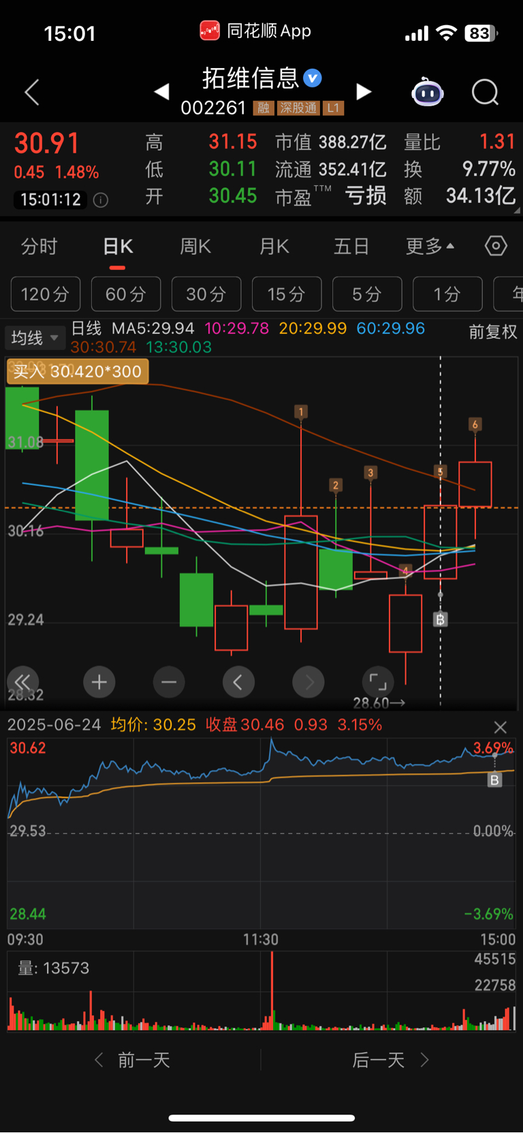Select the 15分 interval
523x1133 pixels.
click(x=287, y=294)
